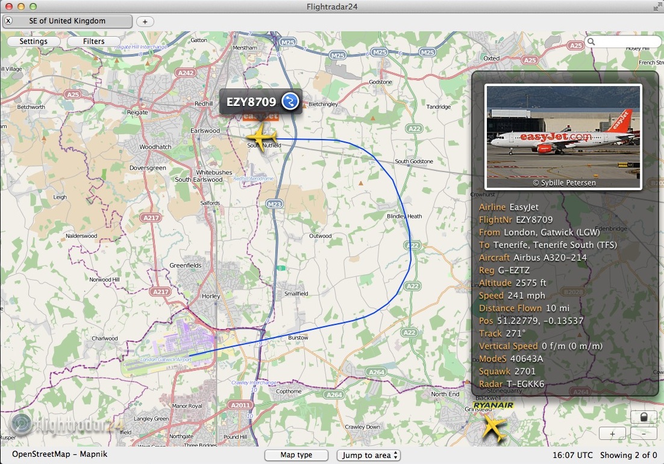664x464 pixels.
Task: Open the Map type chooser
Action: 296,455
